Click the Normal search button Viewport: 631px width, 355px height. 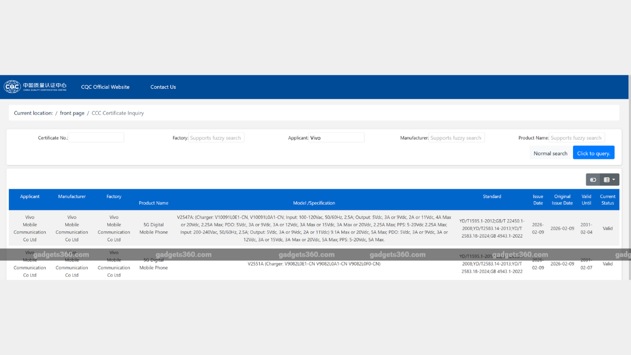click(550, 153)
